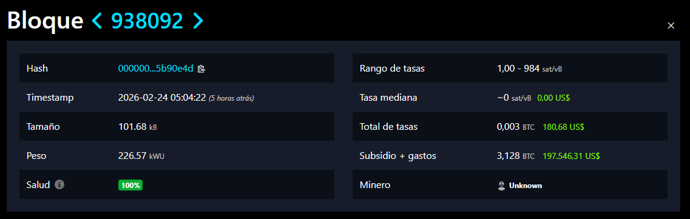Click the 5 horas atrás text
The width and height of the screenshot is (690, 219).
click(x=231, y=98)
